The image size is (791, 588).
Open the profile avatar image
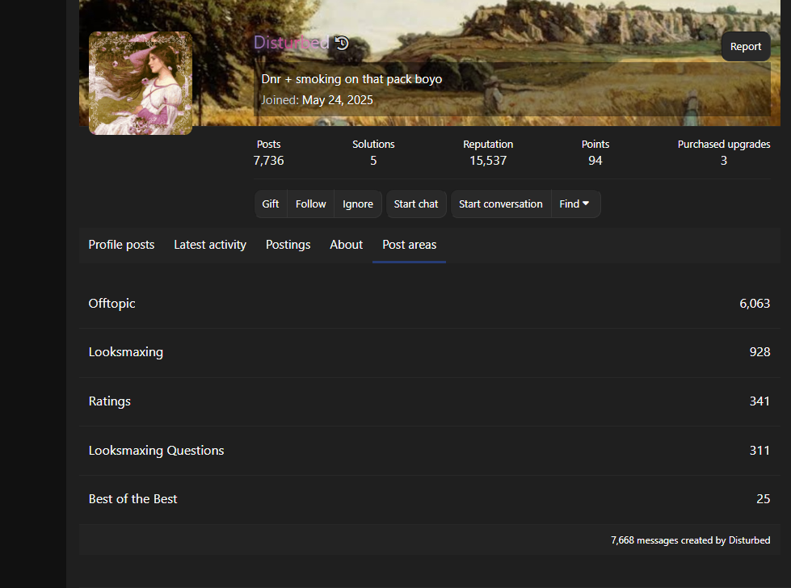pos(141,83)
